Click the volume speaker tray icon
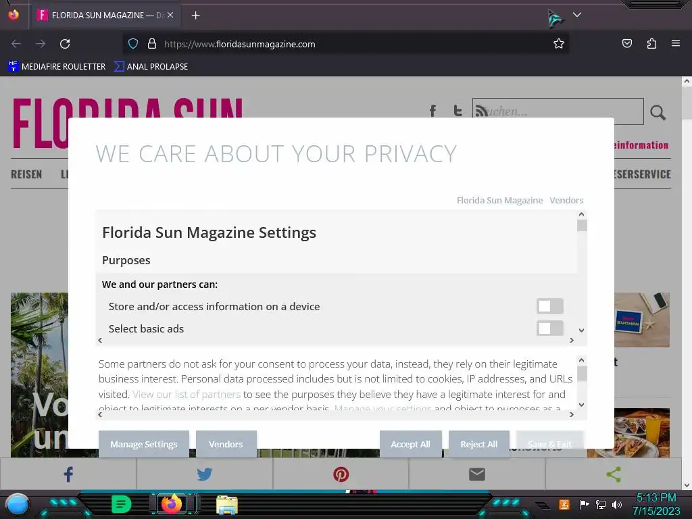The image size is (692, 519). (x=616, y=504)
